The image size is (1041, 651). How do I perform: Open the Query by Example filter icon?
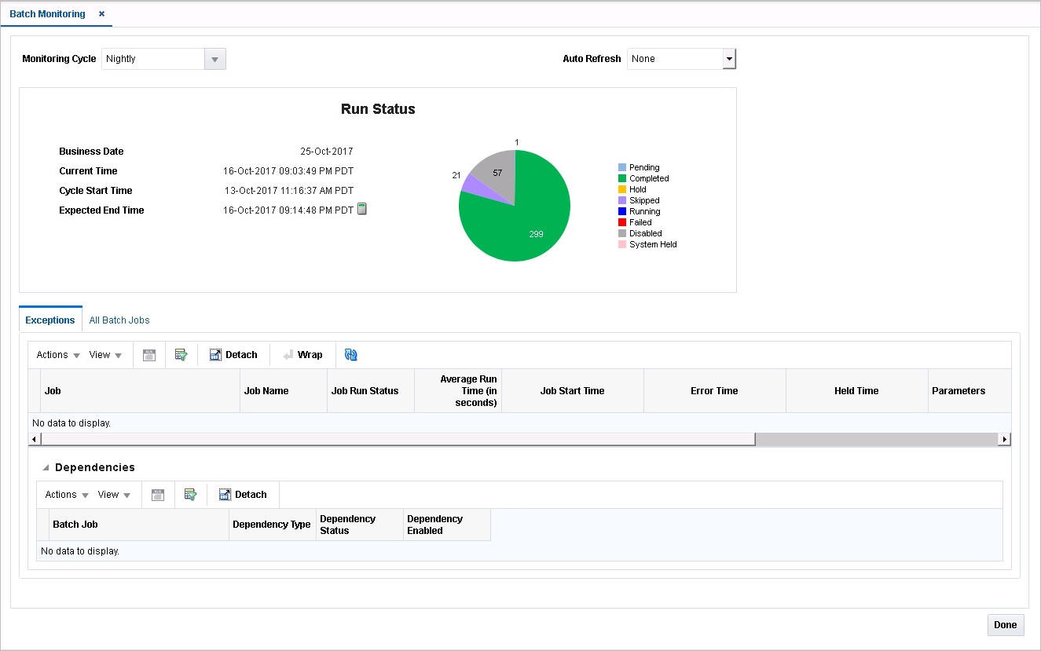pos(181,354)
